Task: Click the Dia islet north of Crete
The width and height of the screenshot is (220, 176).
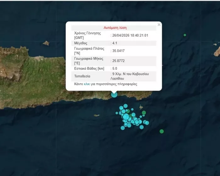Action: [x=46, y=43]
